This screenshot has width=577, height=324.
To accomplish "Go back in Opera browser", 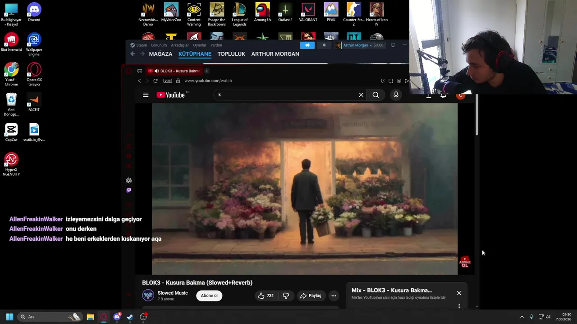I will point(139,81).
